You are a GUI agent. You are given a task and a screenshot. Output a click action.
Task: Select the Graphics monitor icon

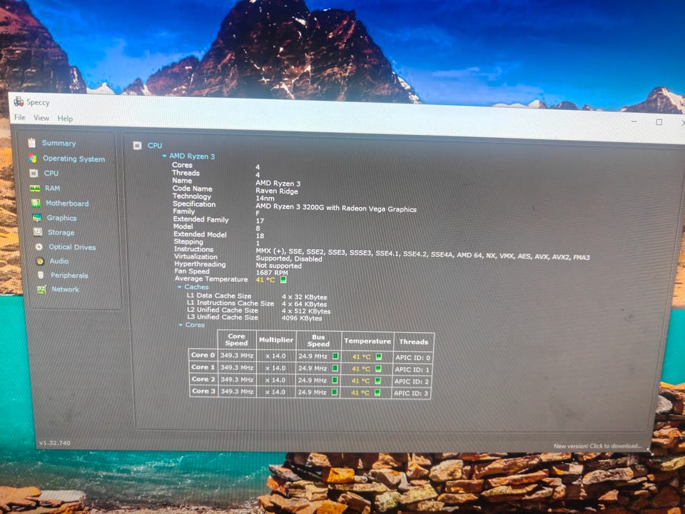pos(37,218)
